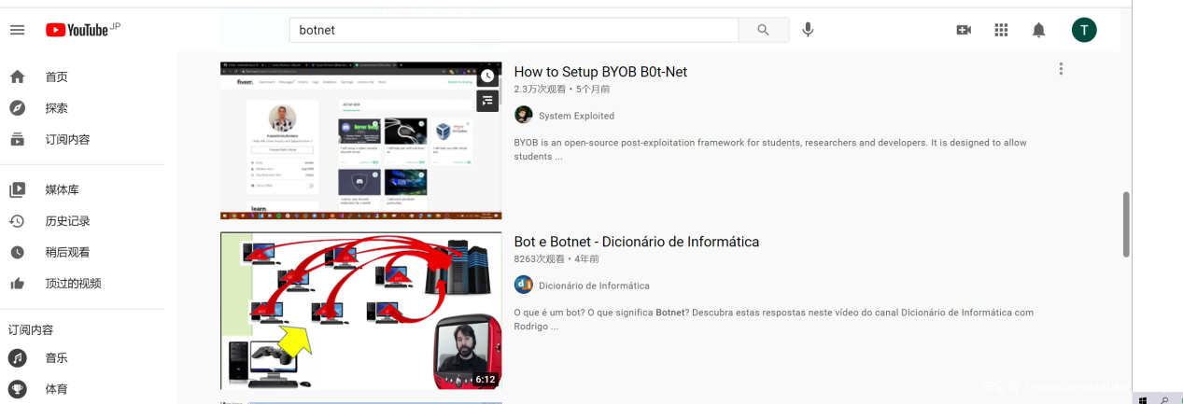Screen dimensions: 1183x404
Task: Open more options for BYOB video
Action: coord(1060,69)
